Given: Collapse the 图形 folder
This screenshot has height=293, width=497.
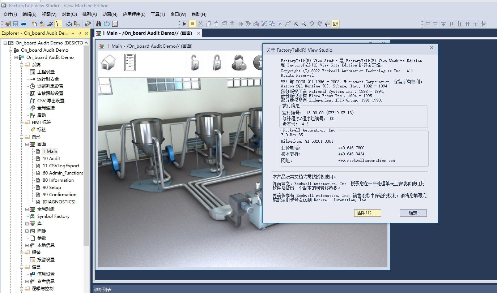Looking at the screenshot, I should (x=22, y=137).
